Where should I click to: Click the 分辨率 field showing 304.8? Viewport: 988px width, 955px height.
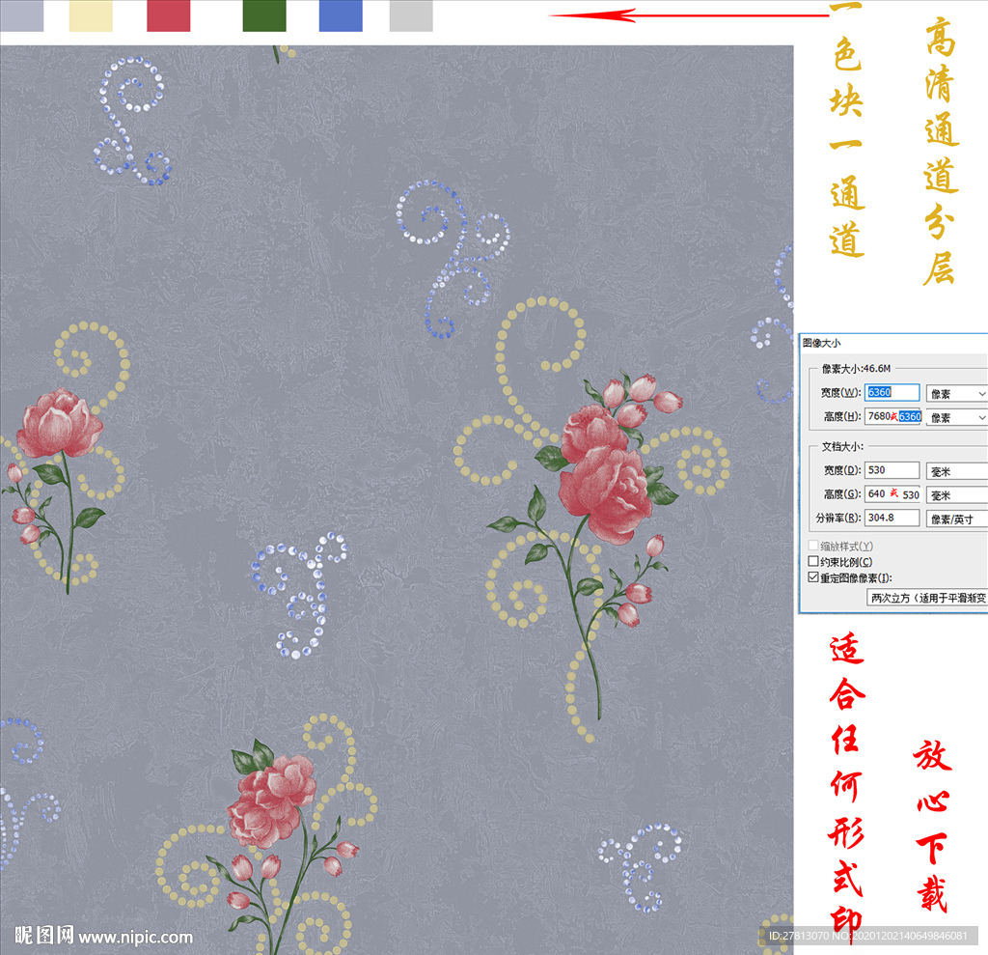tap(892, 519)
